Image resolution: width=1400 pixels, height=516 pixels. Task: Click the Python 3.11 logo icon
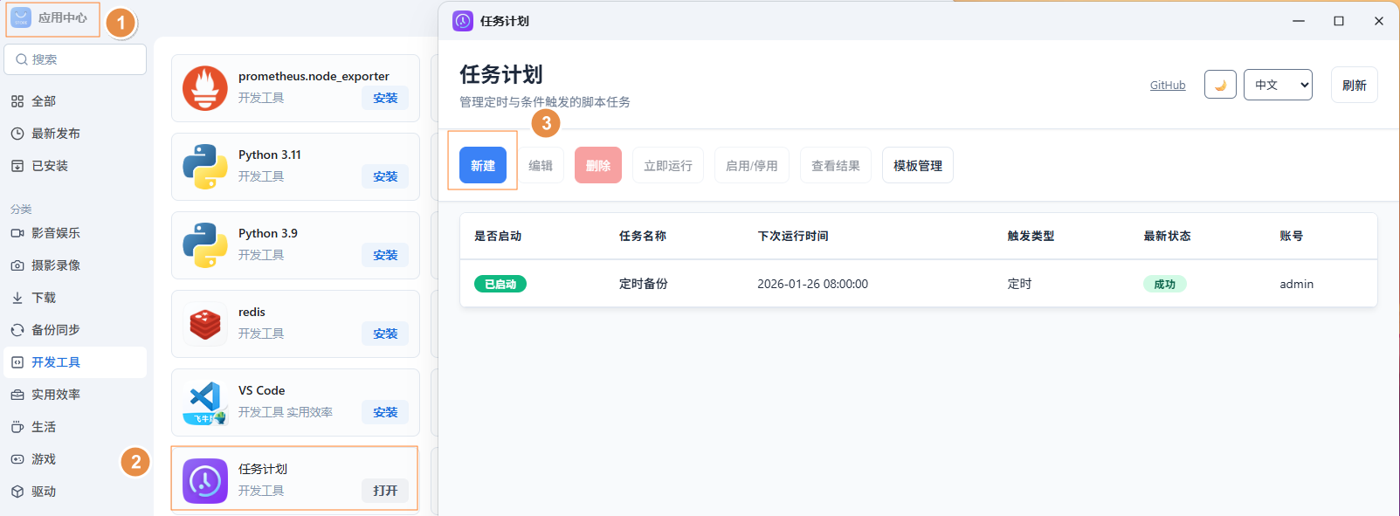pos(205,167)
